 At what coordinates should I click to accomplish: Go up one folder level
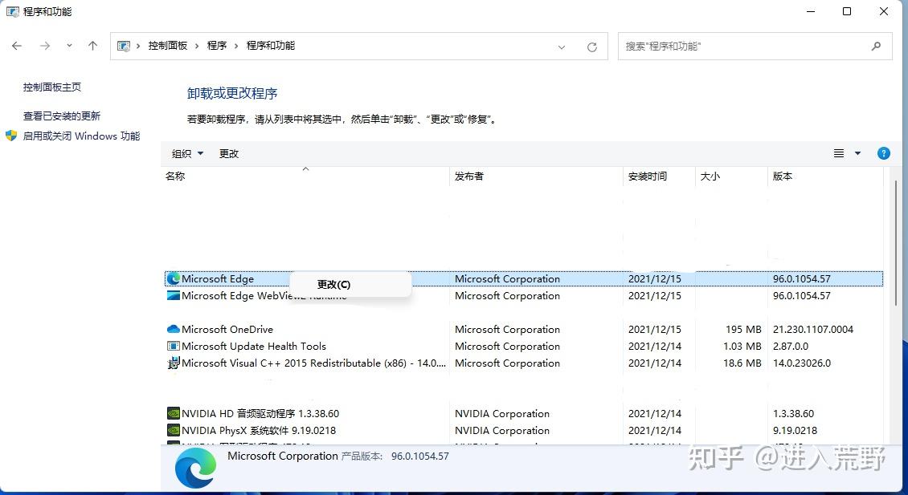(x=92, y=46)
